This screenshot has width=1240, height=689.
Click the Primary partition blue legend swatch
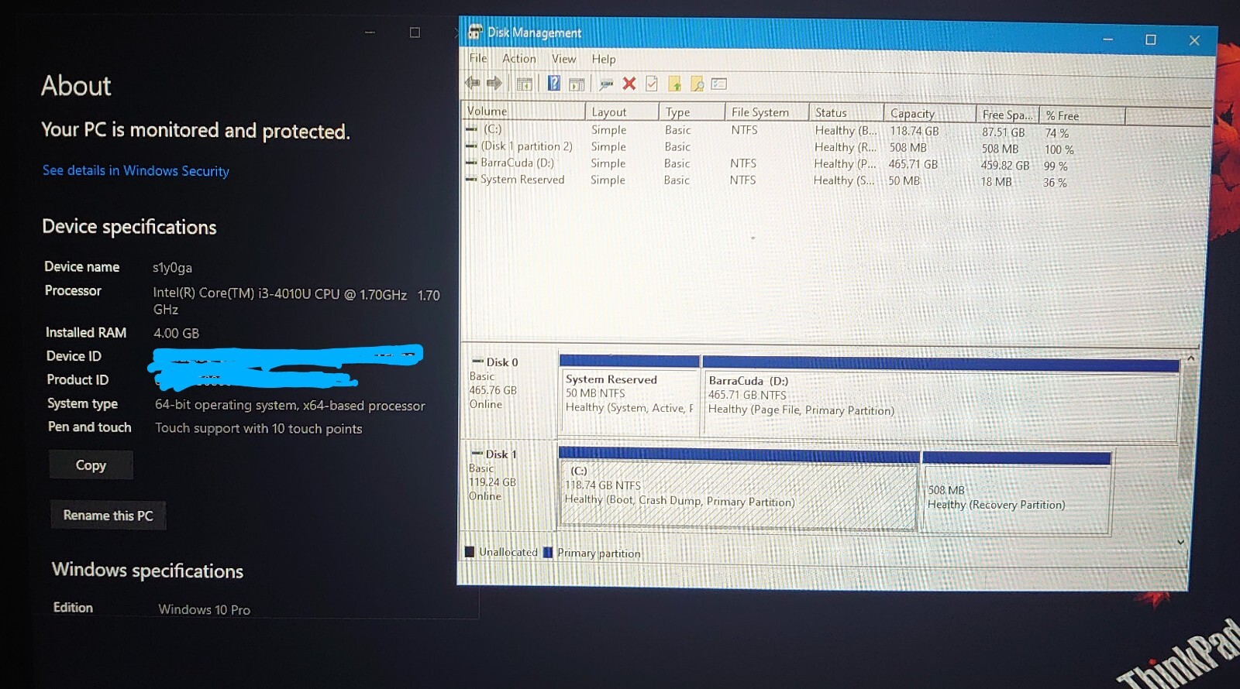tap(548, 553)
